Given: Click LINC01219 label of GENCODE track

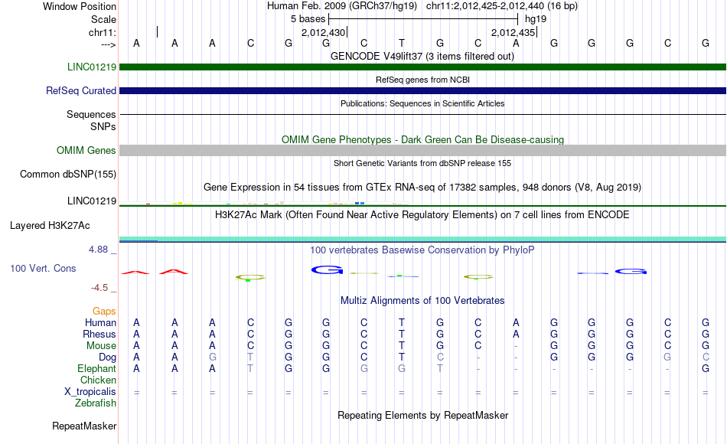Looking at the screenshot, I should (92, 67).
